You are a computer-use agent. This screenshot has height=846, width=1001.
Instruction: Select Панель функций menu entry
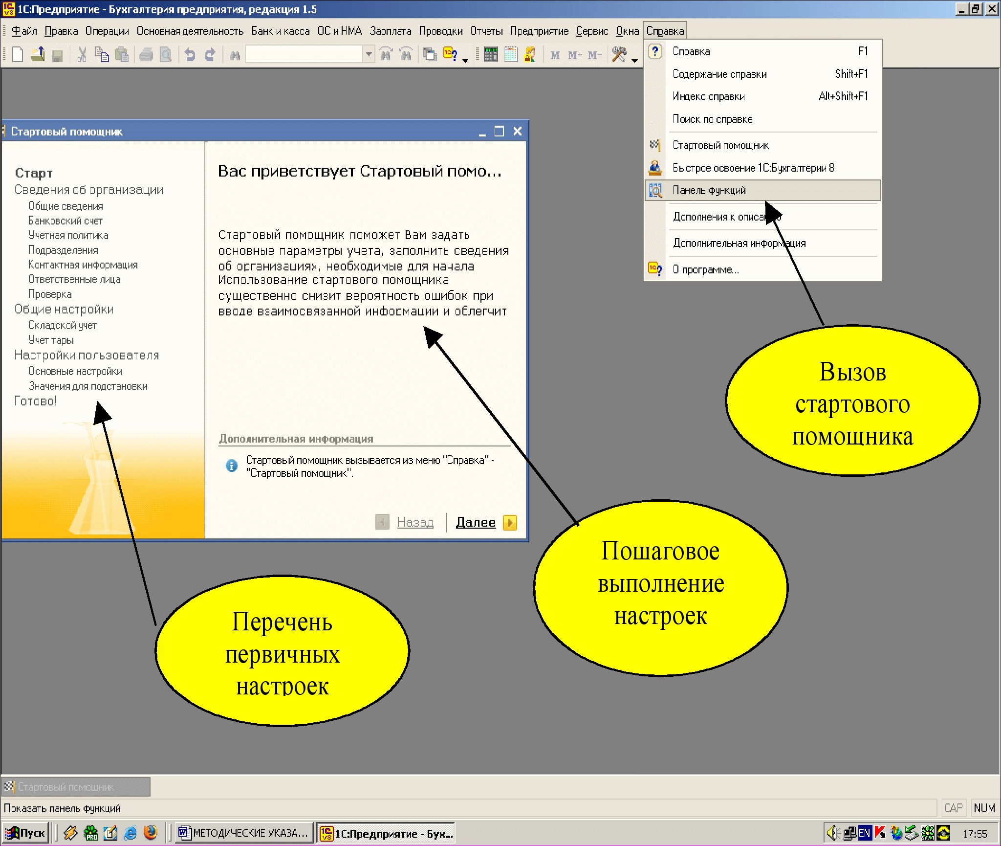[763, 190]
